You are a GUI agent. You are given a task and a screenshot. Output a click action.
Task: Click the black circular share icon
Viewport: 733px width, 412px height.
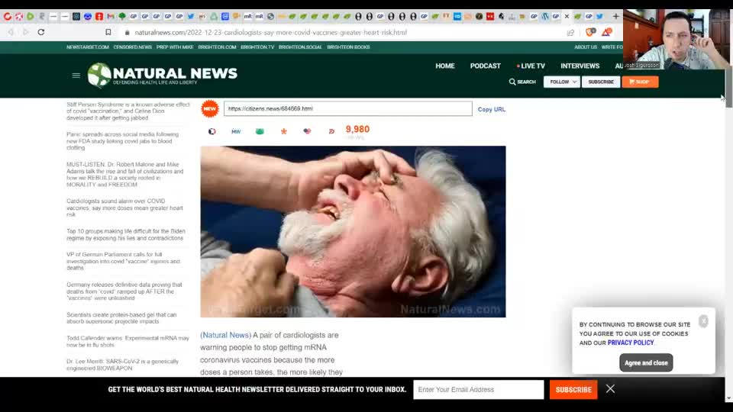[x=212, y=131]
